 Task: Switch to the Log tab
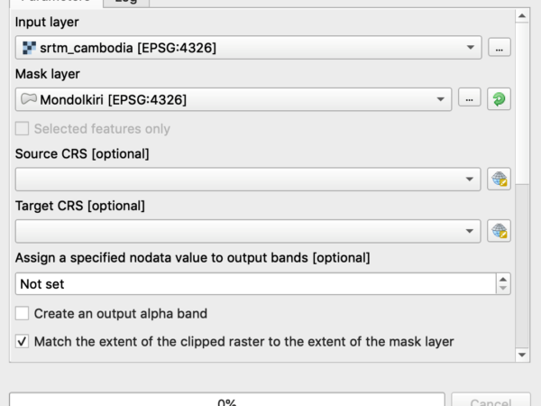point(126,2)
